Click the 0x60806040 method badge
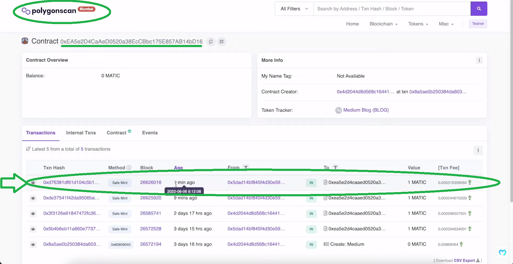 121,244
